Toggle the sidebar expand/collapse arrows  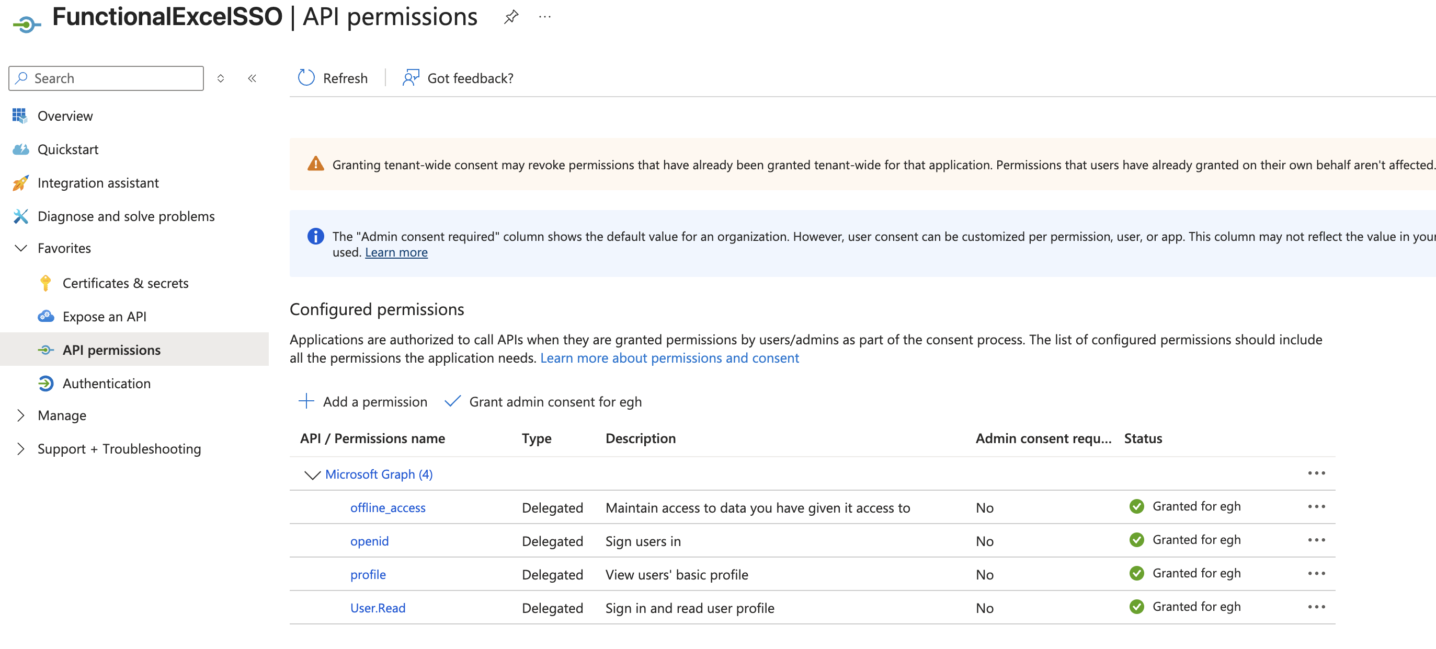coord(221,78)
